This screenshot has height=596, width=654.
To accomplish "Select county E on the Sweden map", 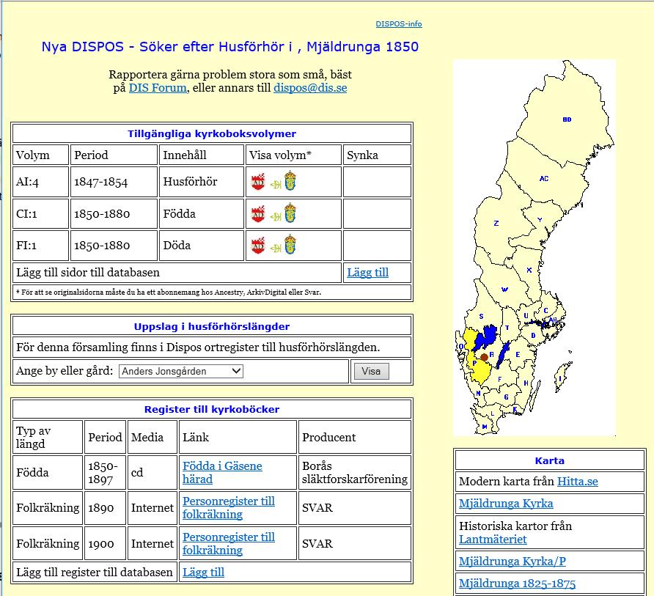I will tap(518, 355).
